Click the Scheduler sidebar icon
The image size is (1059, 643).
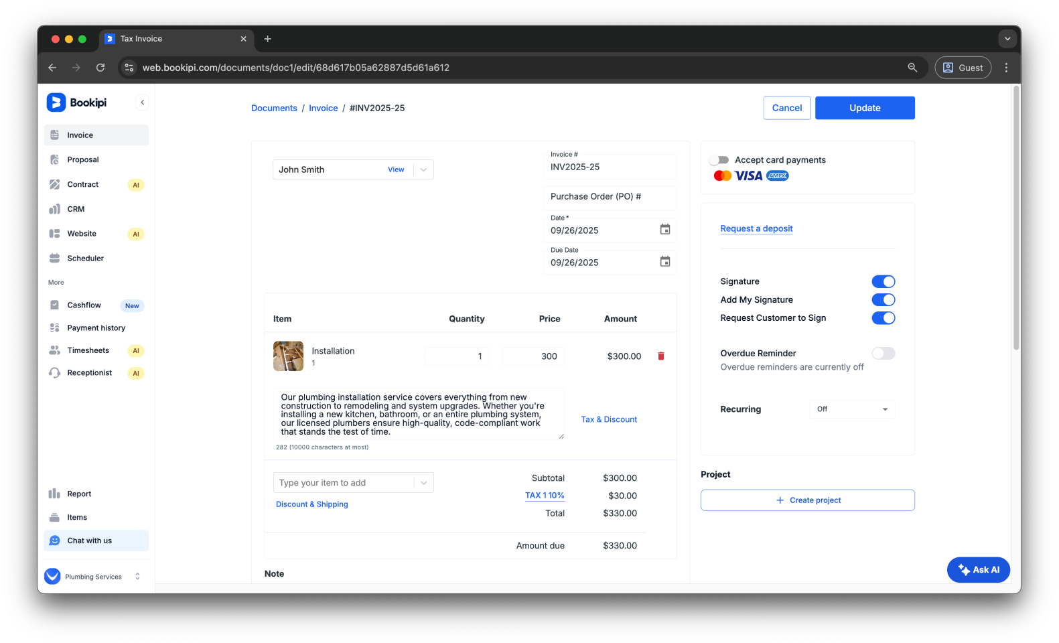[55, 258]
